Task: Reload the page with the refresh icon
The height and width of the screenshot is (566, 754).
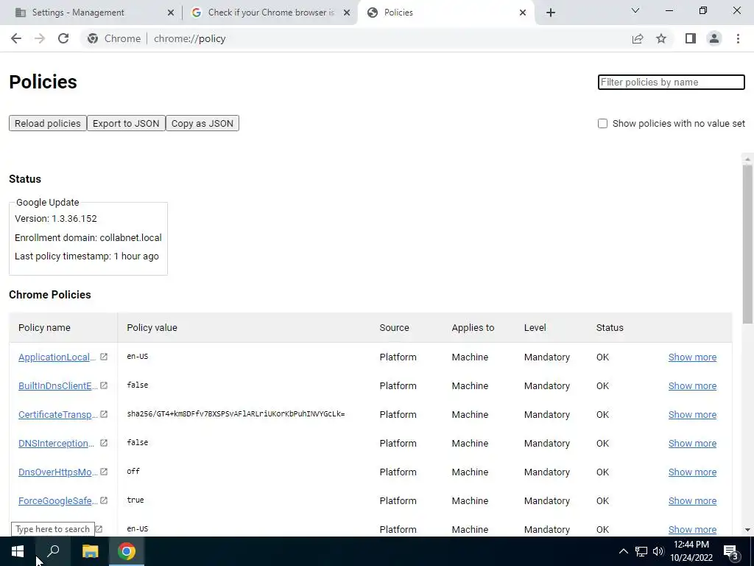Action: coord(63,38)
